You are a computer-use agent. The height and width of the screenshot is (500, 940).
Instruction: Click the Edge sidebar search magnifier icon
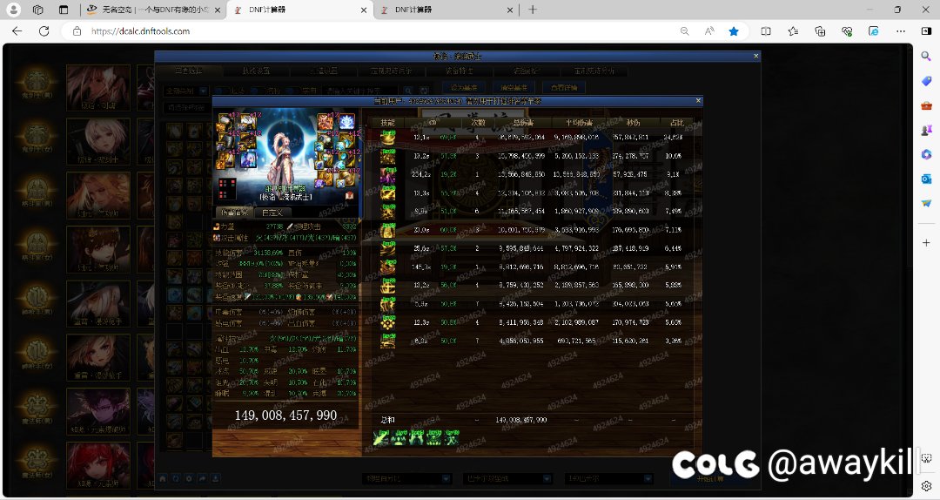[x=926, y=56]
